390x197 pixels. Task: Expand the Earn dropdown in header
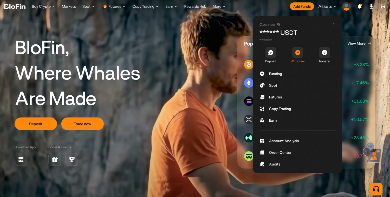(171, 6)
